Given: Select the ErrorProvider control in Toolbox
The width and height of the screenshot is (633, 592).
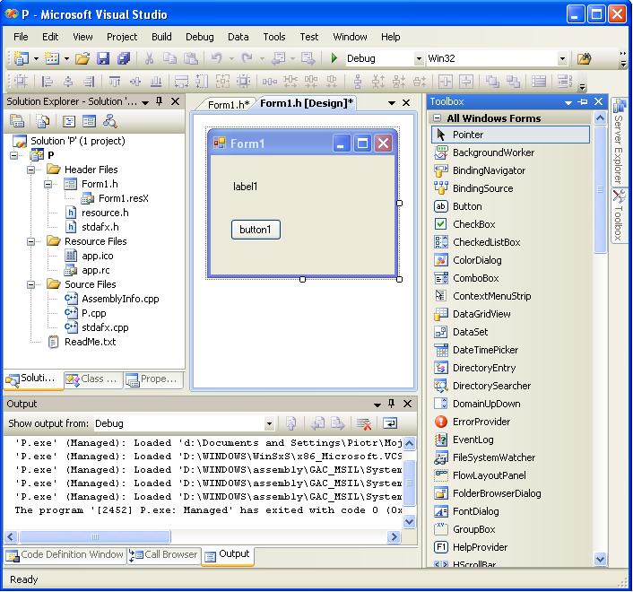Looking at the screenshot, I should (510, 422).
